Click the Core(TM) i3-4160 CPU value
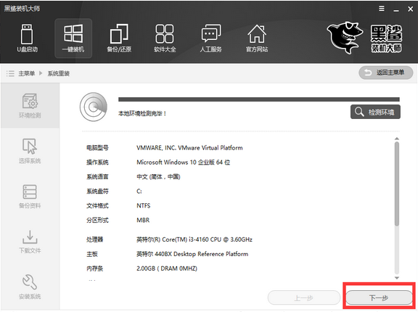The width and height of the screenshot is (418, 312). tap(194, 239)
